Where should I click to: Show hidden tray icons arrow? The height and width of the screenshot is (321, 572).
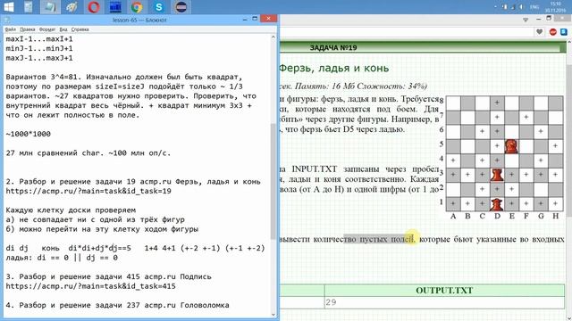(495, 7)
